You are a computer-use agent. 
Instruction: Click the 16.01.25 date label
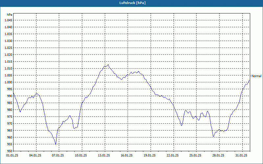coord(127,155)
